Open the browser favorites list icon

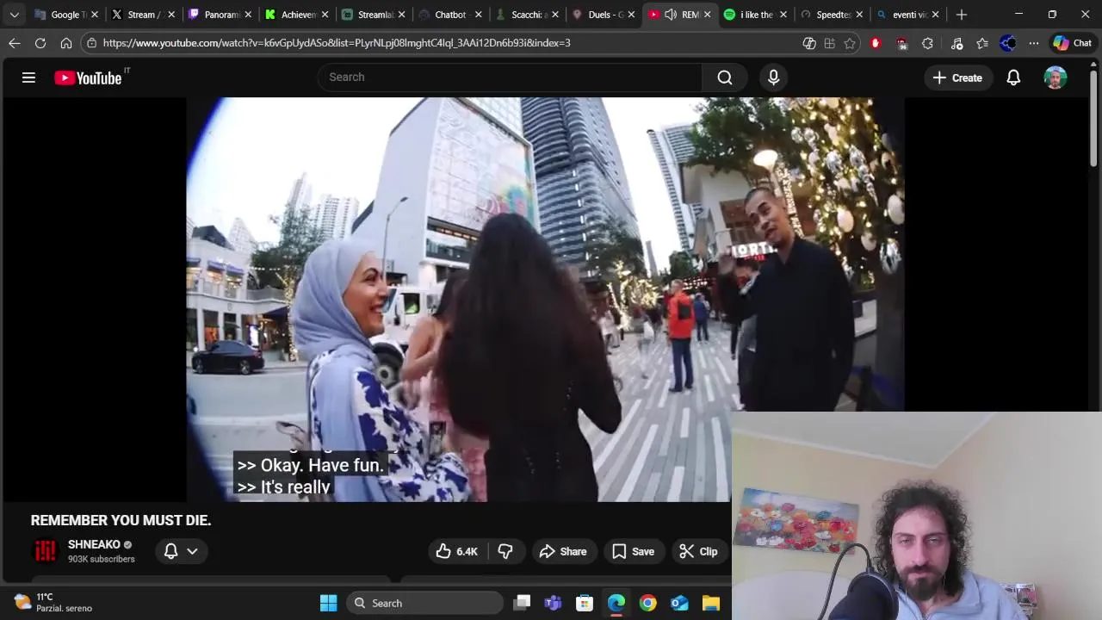982,43
